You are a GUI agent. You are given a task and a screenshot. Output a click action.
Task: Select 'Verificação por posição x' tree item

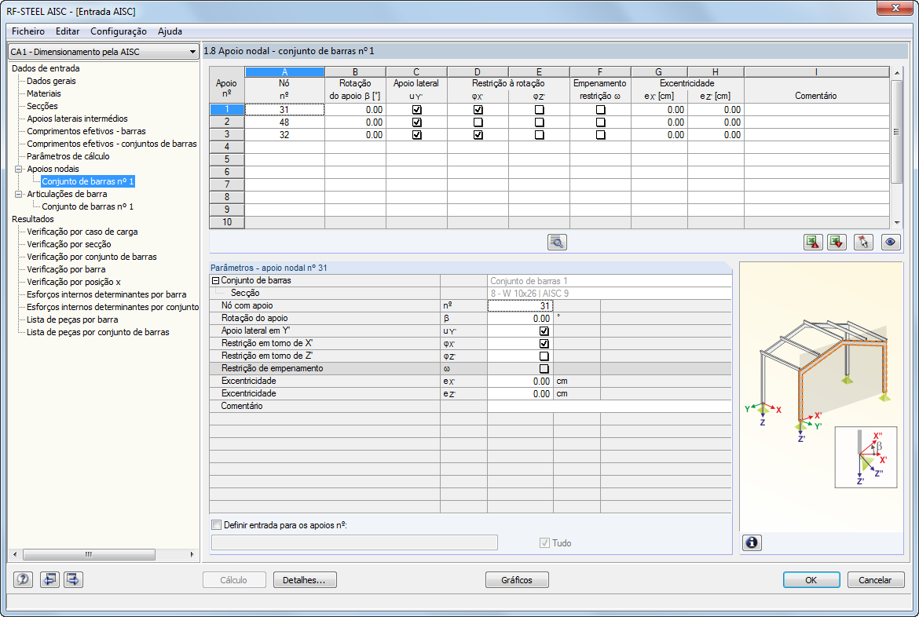[73, 282]
